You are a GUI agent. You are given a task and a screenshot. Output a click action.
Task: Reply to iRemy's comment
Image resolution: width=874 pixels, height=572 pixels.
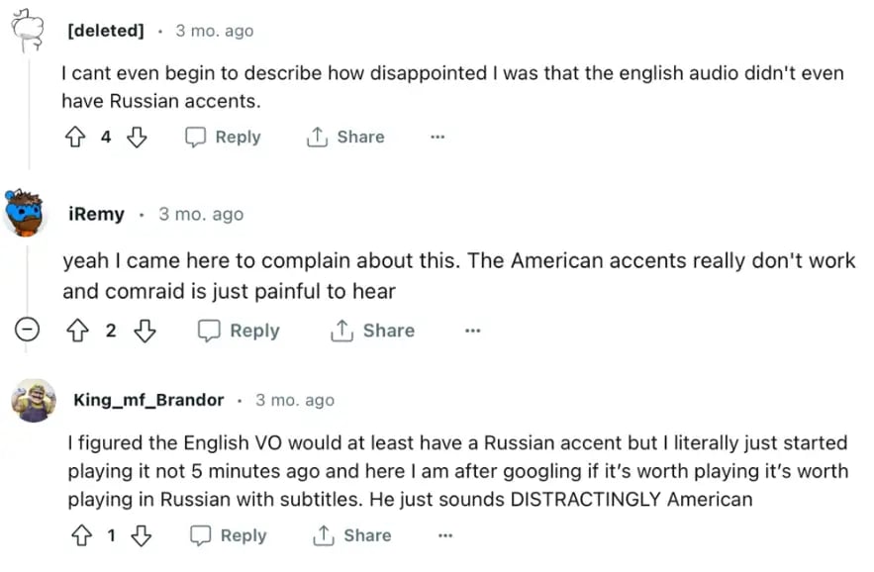[239, 331]
